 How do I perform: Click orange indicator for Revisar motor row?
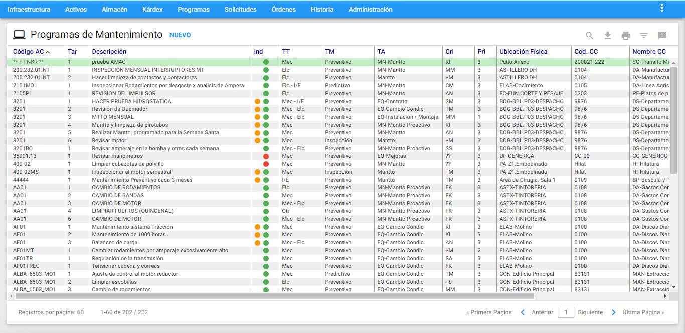pos(258,141)
